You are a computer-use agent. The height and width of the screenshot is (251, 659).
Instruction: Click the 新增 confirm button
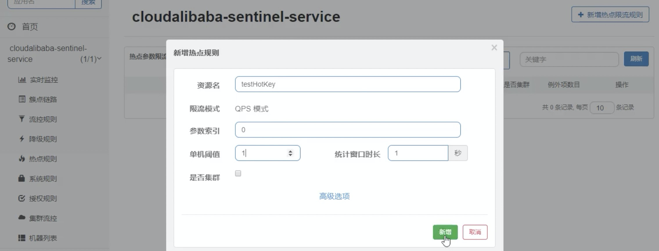(x=446, y=232)
